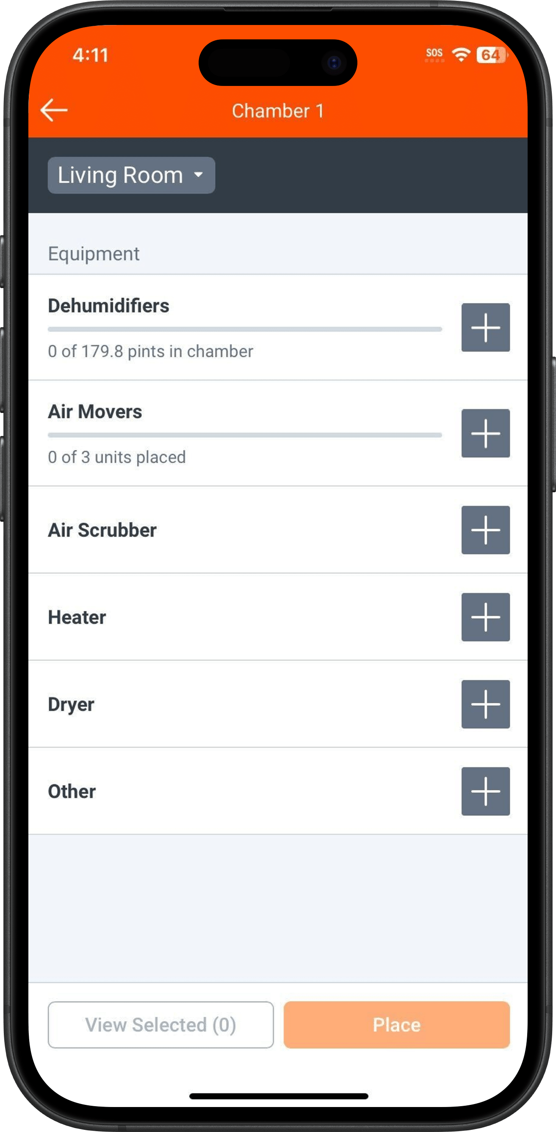This screenshot has width=556, height=1132.
Task: Add other equipment with plus icon
Action: click(x=485, y=791)
